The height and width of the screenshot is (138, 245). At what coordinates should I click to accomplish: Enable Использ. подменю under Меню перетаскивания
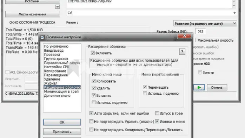(145, 93)
